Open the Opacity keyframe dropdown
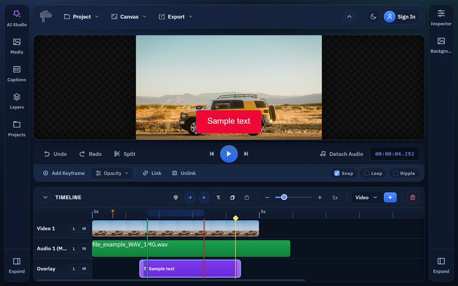 [x=112, y=173]
